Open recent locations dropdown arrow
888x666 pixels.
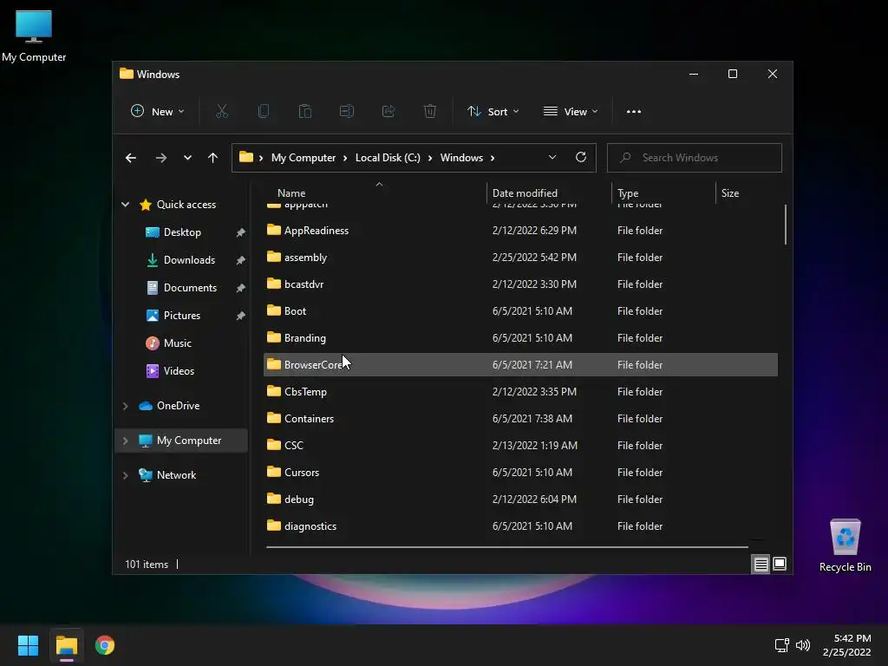click(x=187, y=158)
